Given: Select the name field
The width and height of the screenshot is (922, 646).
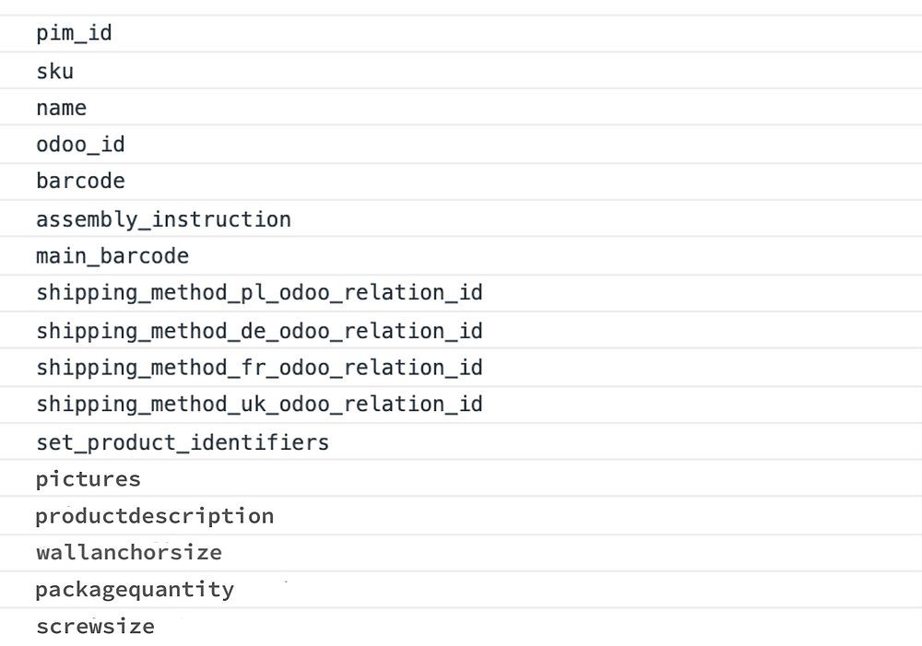Looking at the screenshot, I should pos(62,108).
